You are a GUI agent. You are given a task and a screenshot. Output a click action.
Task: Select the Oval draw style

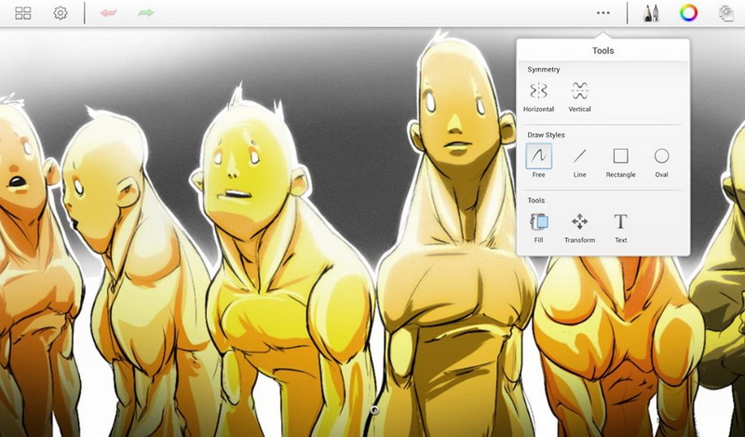click(x=662, y=162)
